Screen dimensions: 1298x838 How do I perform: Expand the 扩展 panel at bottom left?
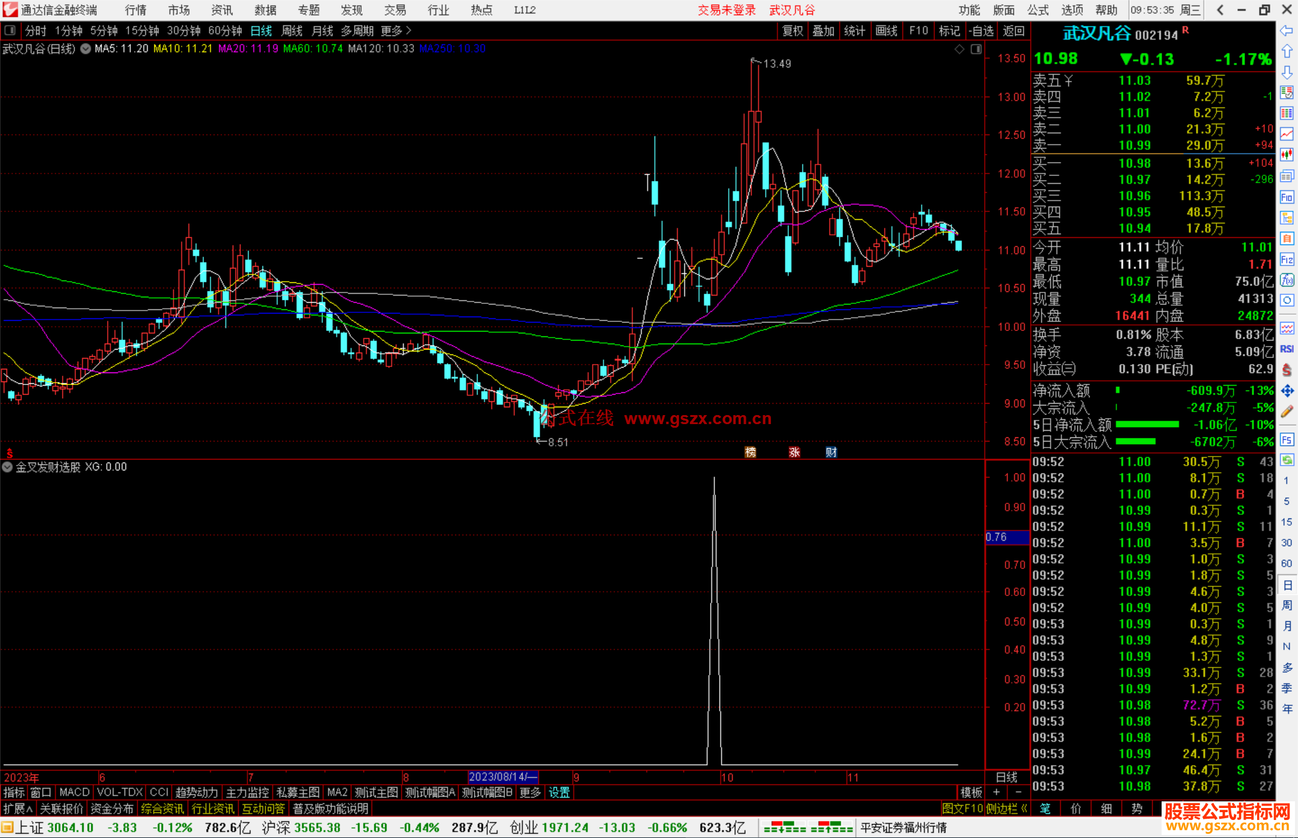pos(17,809)
